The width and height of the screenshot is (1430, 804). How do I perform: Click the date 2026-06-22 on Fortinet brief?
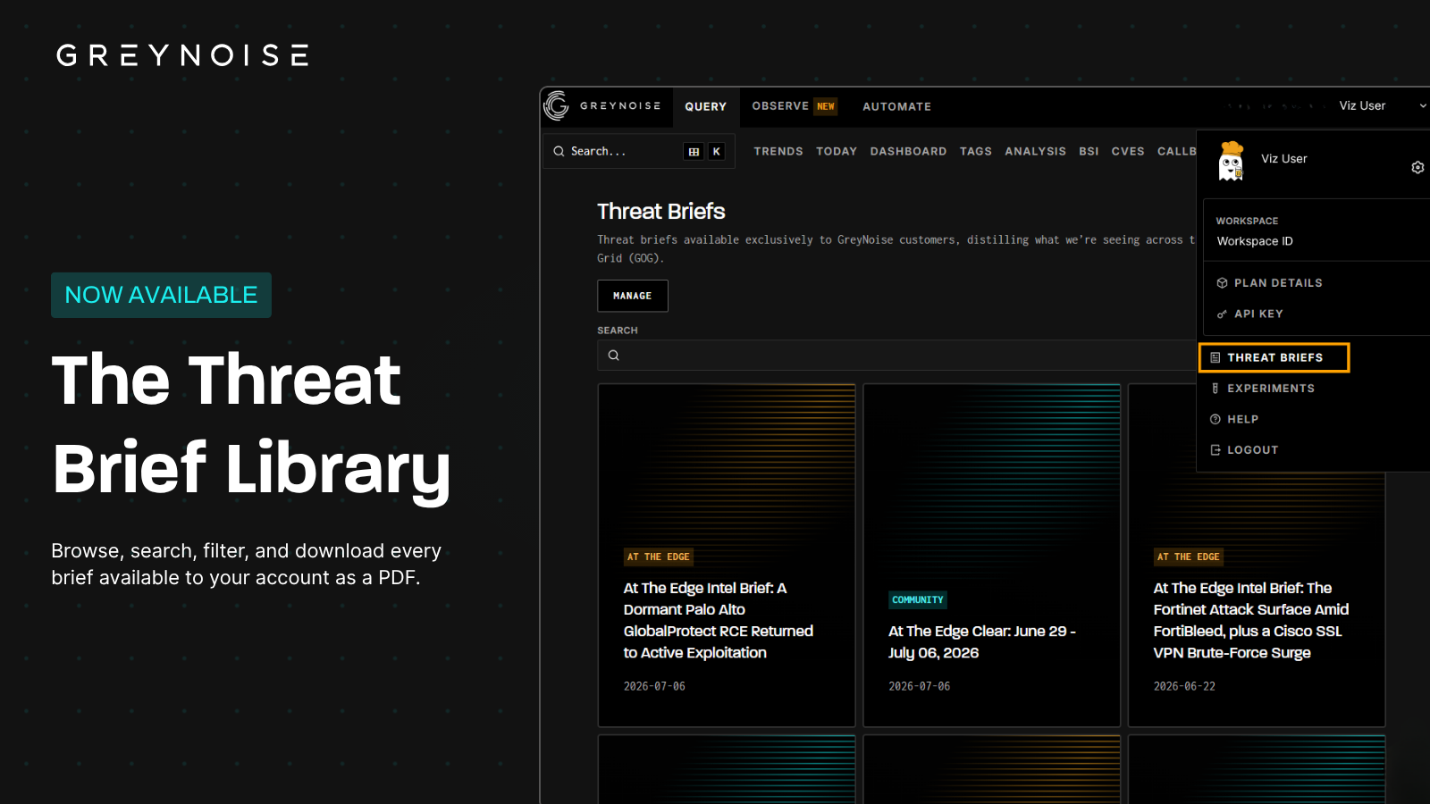click(1184, 686)
